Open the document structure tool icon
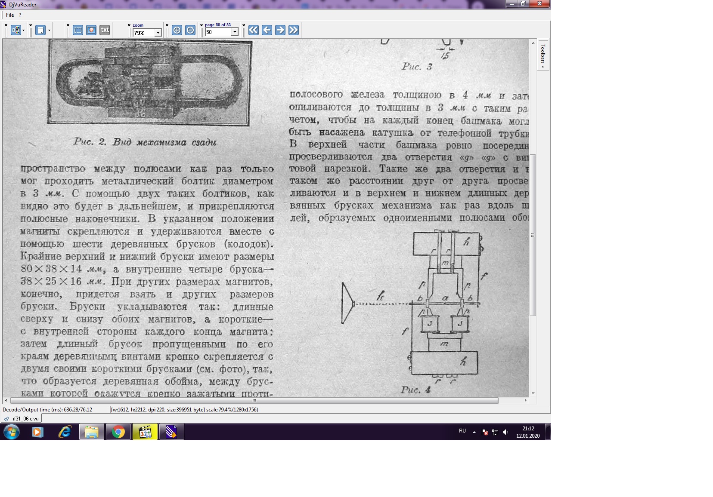Viewport: 713px width, 497px height. pos(15,30)
